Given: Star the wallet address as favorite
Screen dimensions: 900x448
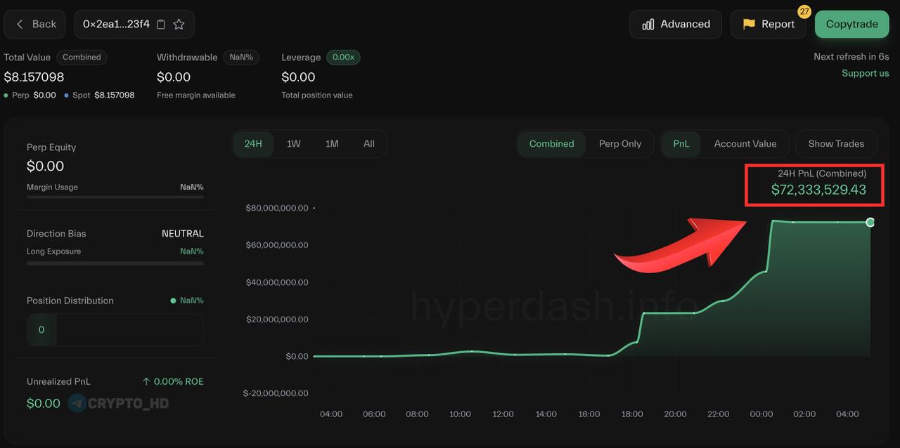Looking at the screenshot, I should [179, 24].
